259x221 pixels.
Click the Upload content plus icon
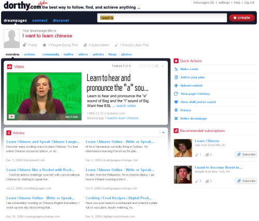pyautogui.click(x=176, y=86)
